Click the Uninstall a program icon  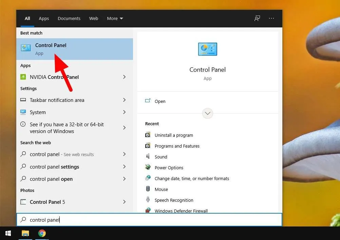(148, 135)
